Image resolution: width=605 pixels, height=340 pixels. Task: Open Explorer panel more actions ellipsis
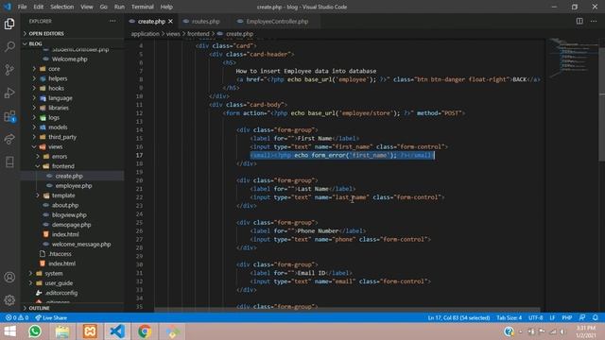112,21
